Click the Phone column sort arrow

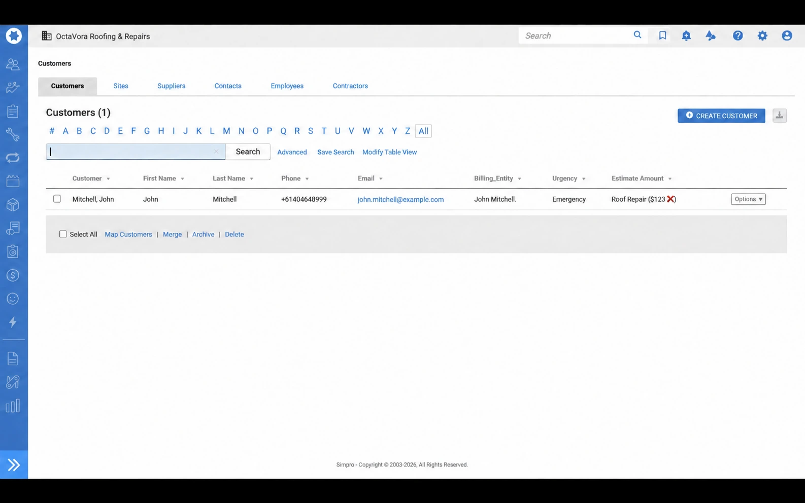tap(307, 179)
